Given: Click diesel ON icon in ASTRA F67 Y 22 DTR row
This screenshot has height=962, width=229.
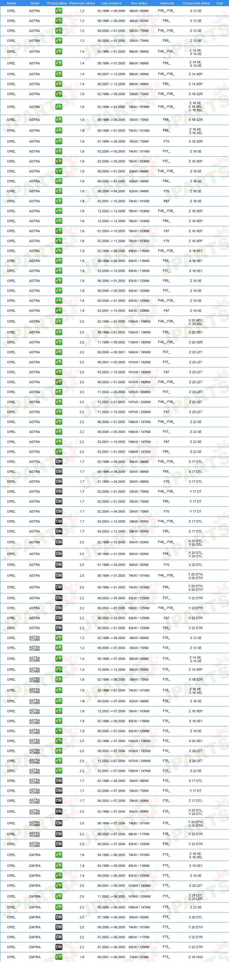Looking at the screenshot, I should click(x=59, y=618).
